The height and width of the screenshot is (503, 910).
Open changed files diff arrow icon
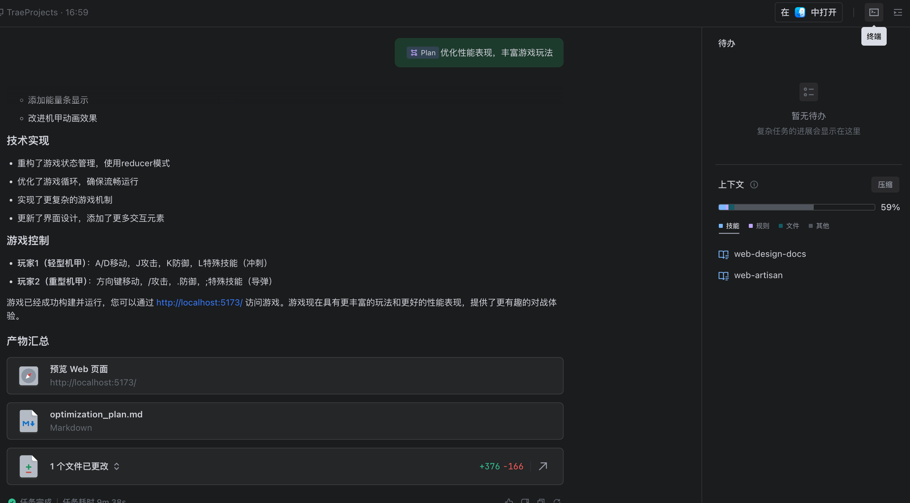(543, 466)
